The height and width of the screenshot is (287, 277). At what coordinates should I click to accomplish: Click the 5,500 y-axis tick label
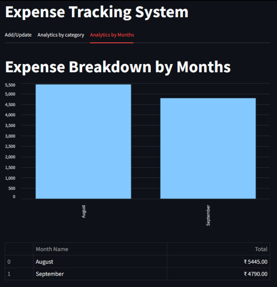(10, 85)
